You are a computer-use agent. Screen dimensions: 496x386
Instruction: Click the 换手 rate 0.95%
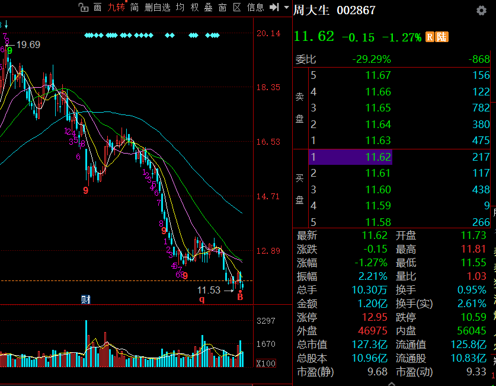(x=472, y=290)
